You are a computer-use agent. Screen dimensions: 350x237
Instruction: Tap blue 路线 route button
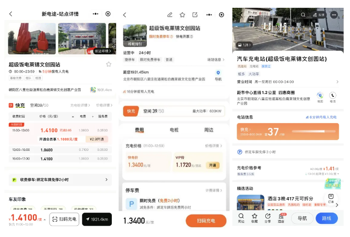pyautogui.click(x=327, y=218)
